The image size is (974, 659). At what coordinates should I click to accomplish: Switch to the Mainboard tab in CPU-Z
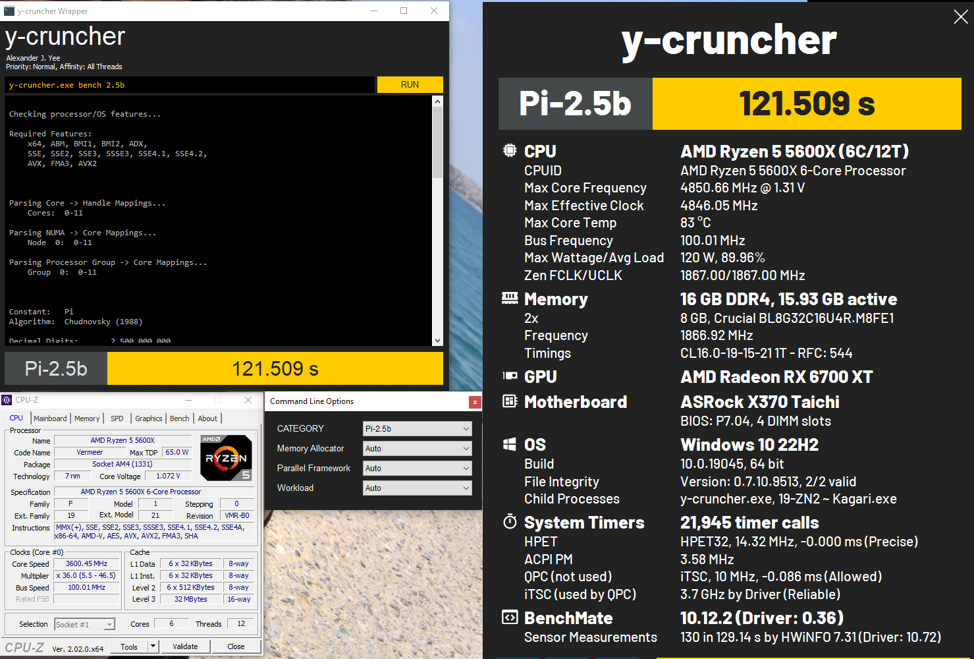click(50, 418)
